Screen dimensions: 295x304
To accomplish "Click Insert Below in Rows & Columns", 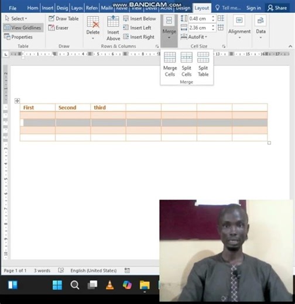I will tap(139, 19).
